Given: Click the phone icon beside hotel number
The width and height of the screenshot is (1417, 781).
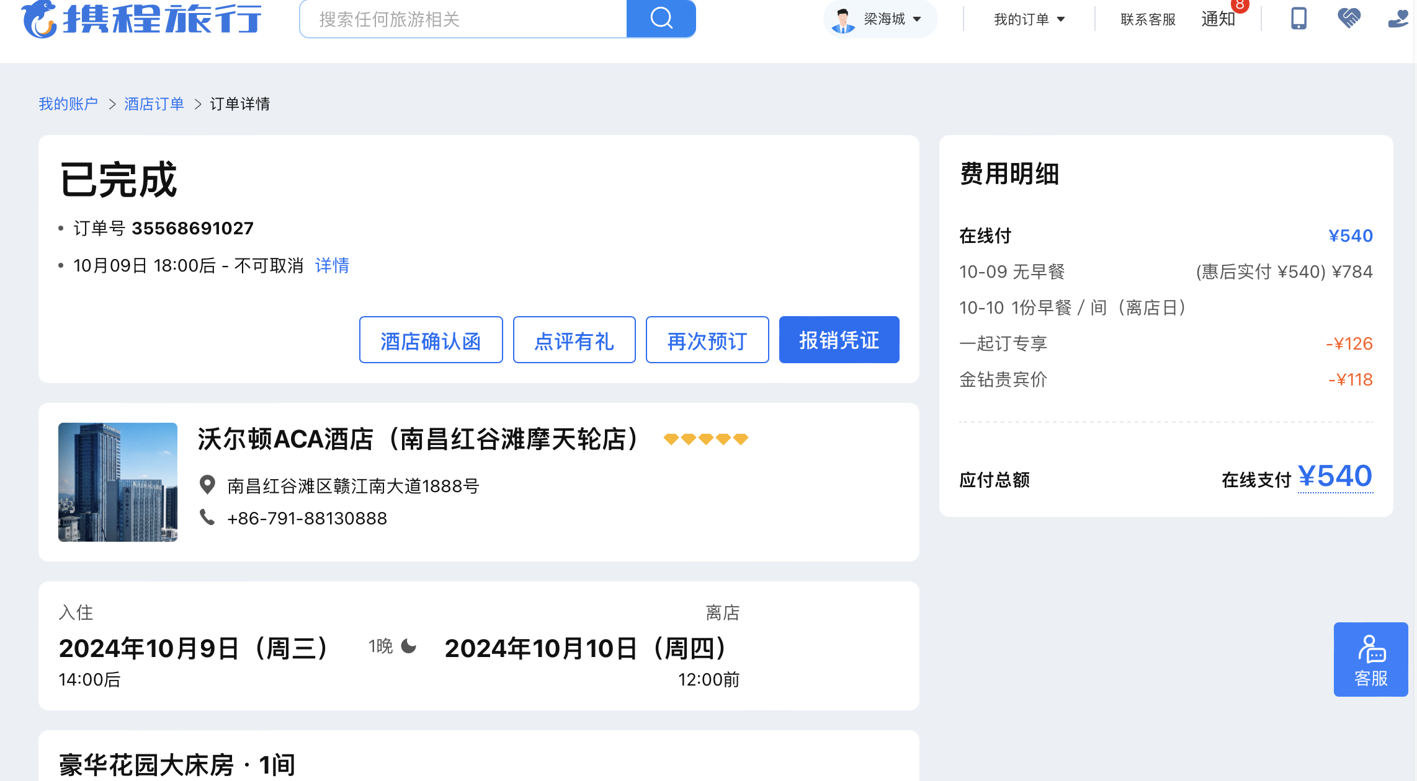Looking at the screenshot, I should [207, 517].
